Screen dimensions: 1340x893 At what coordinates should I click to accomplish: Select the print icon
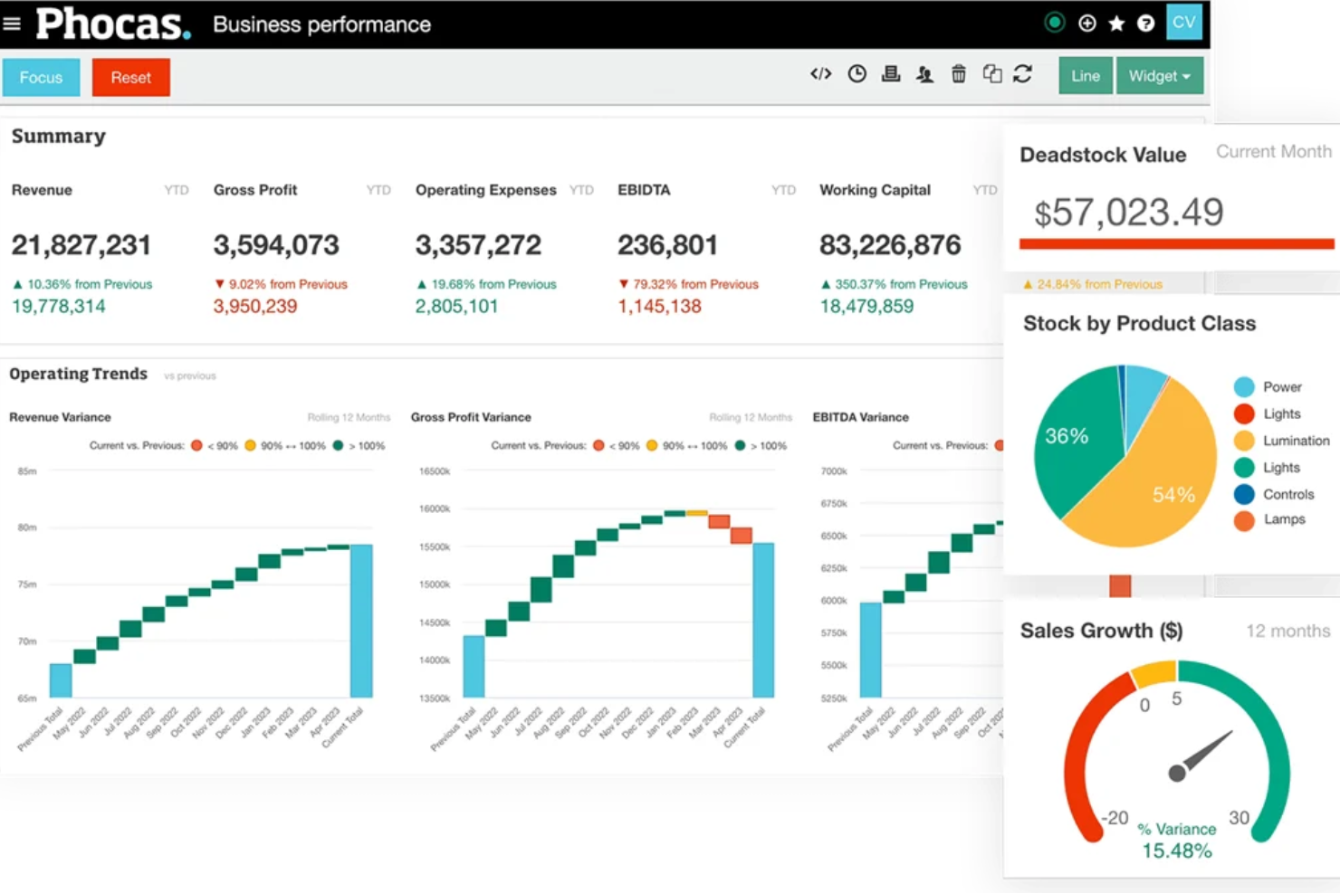tap(891, 73)
